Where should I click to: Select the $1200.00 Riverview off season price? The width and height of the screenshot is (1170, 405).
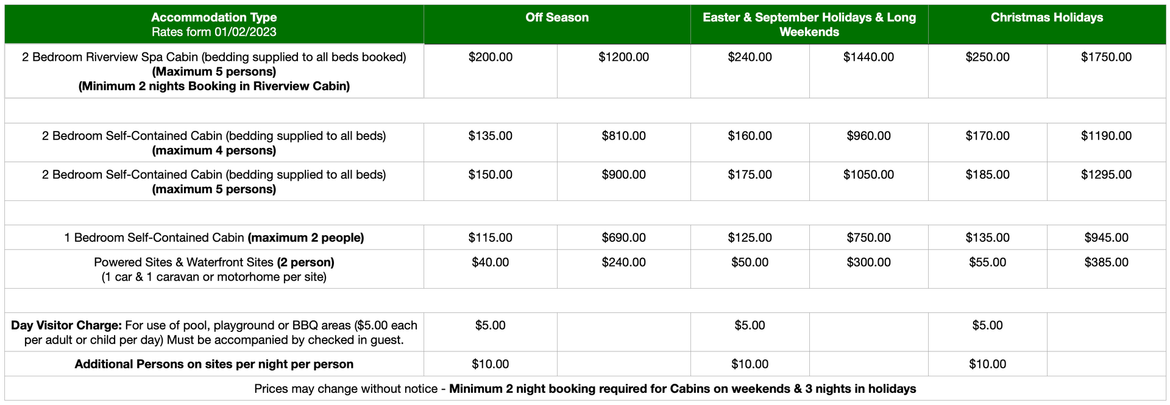[x=623, y=57]
